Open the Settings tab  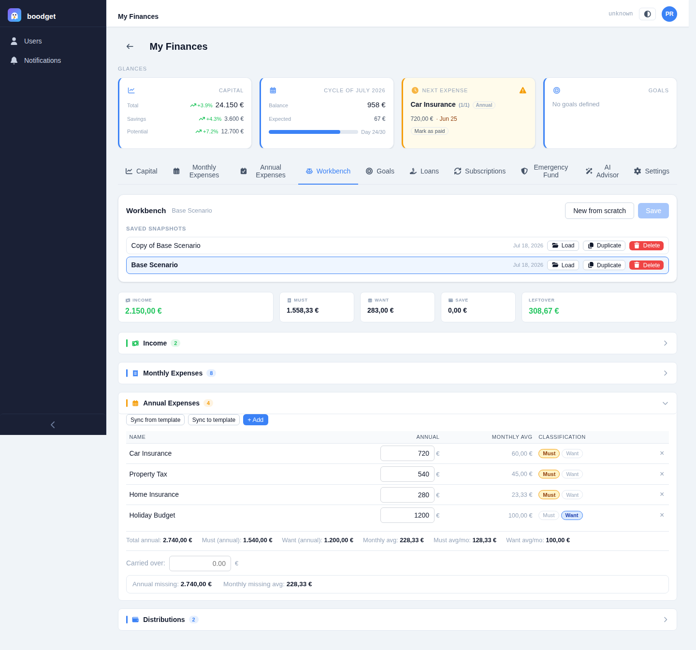651,171
